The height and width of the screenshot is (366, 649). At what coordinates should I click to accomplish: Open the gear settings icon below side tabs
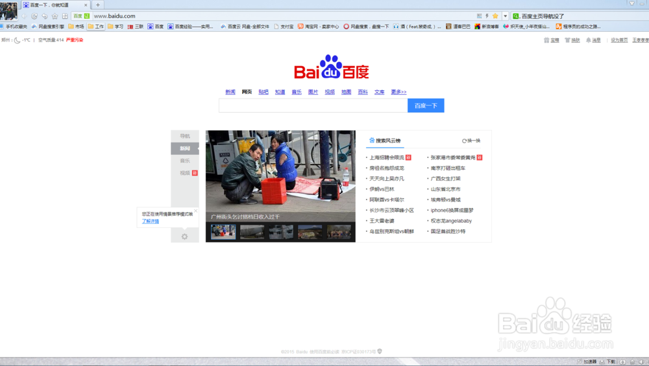click(x=184, y=236)
